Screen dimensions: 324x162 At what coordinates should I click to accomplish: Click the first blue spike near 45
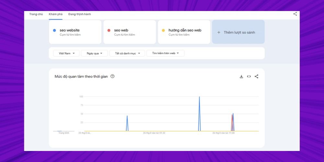click(127, 123)
